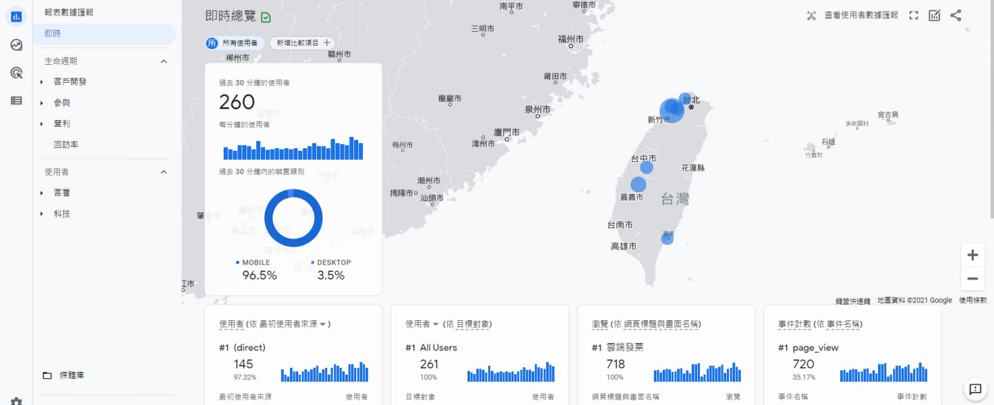The width and height of the screenshot is (994, 405).
Task: Click the 瀏覽 (依 網頁標題與畫面名稱) card title
Action: click(x=647, y=324)
